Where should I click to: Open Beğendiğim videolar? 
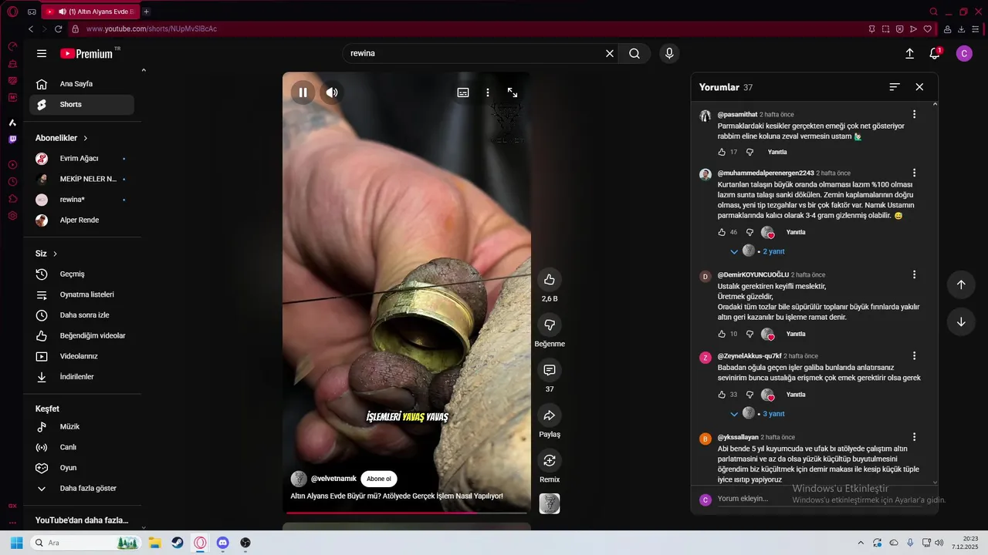(82, 336)
